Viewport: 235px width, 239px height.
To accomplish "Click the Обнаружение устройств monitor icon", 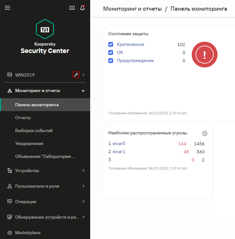I will [x=10, y=217].
